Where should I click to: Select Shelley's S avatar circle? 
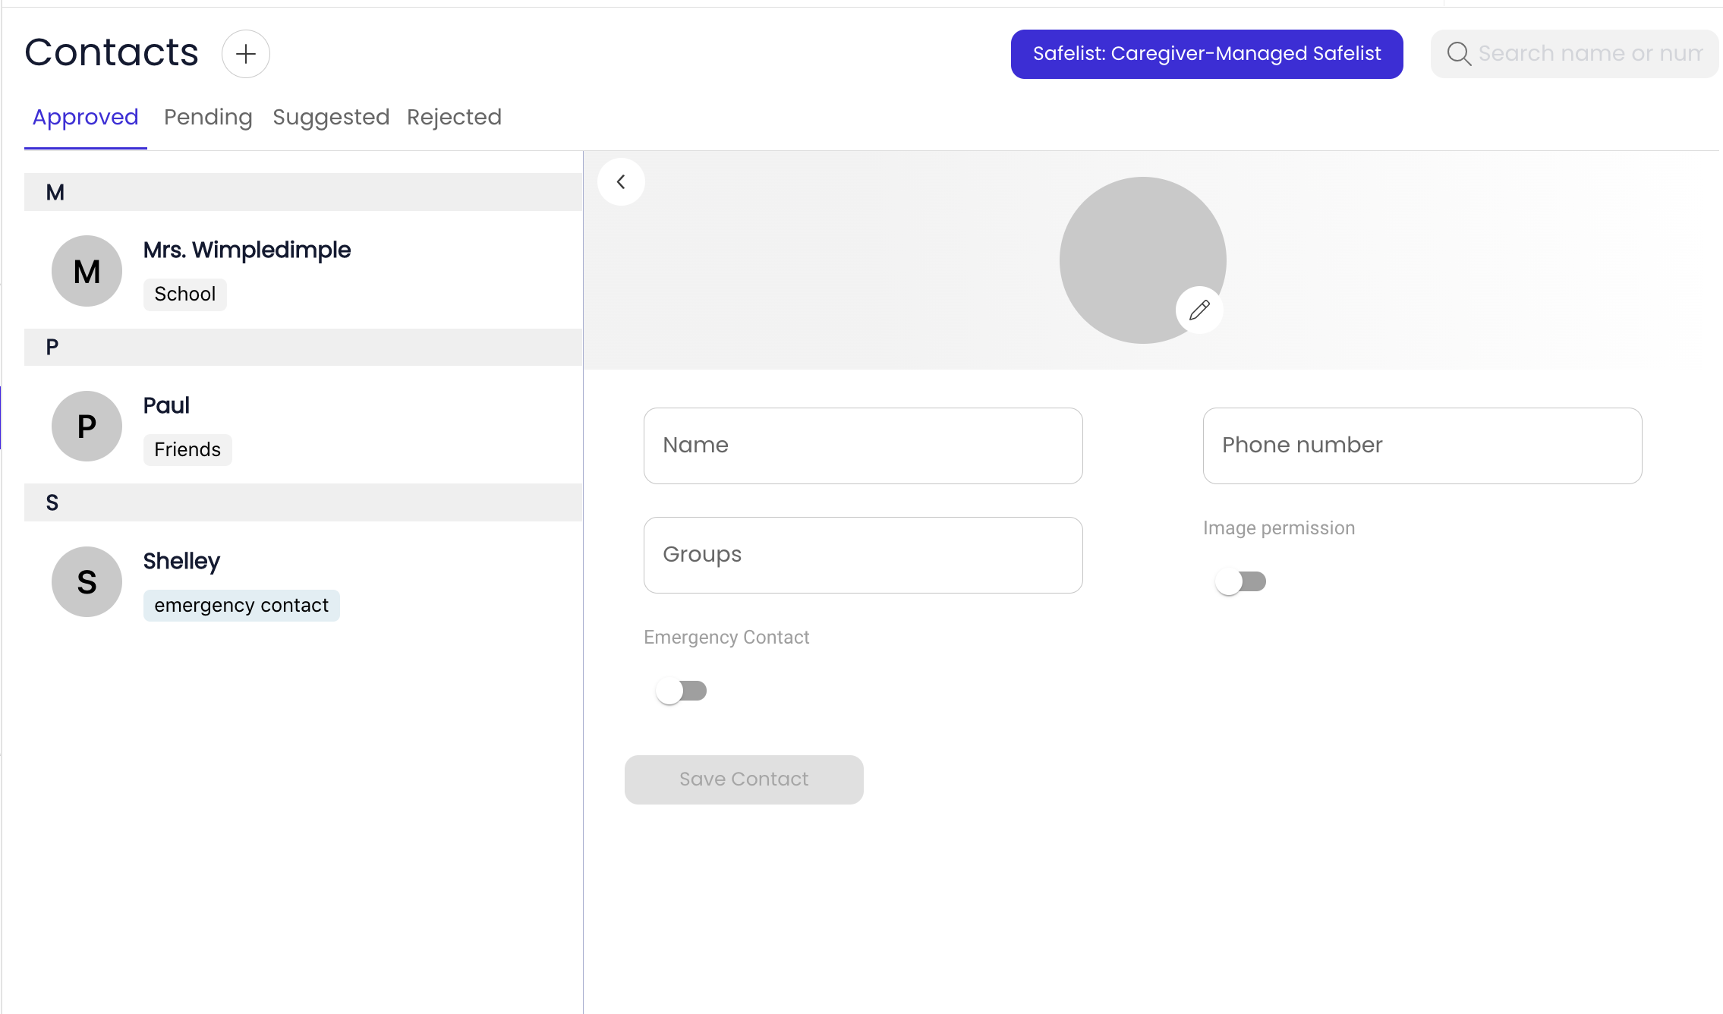[87, 582]
